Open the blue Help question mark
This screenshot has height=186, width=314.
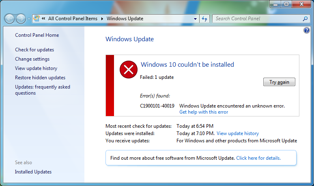click(307, 30)
